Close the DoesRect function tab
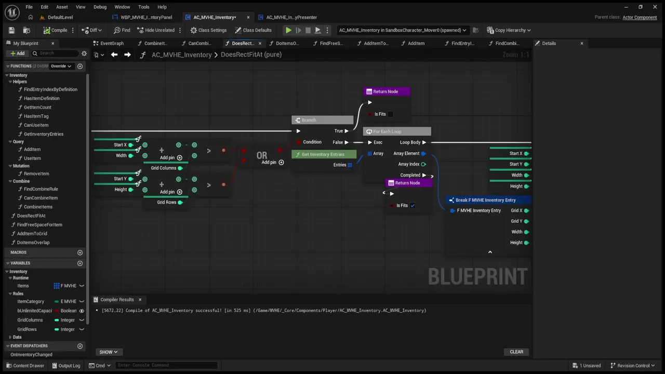The height and width of the screenshot is (374, 665). click(x=260, y=43)
